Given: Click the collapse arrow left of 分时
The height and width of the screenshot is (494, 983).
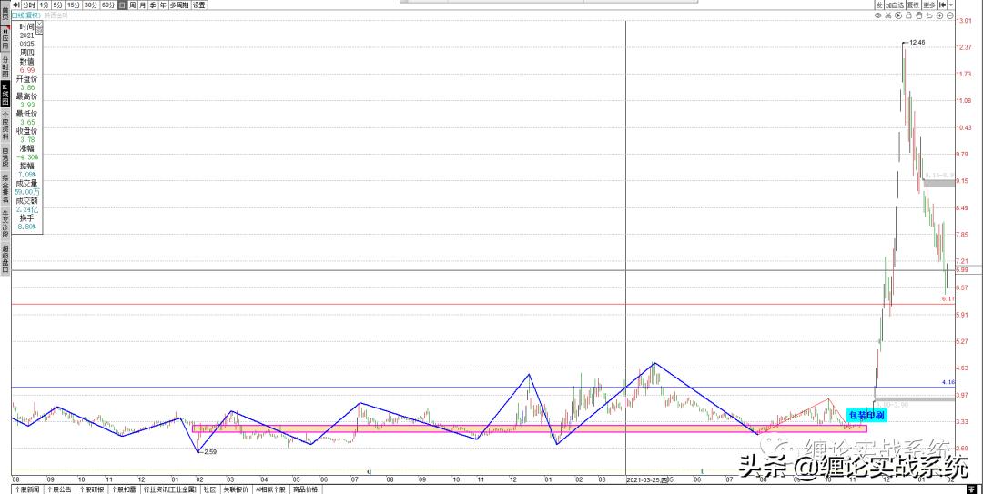Looking at the screenshot, I should coord(15,5).
